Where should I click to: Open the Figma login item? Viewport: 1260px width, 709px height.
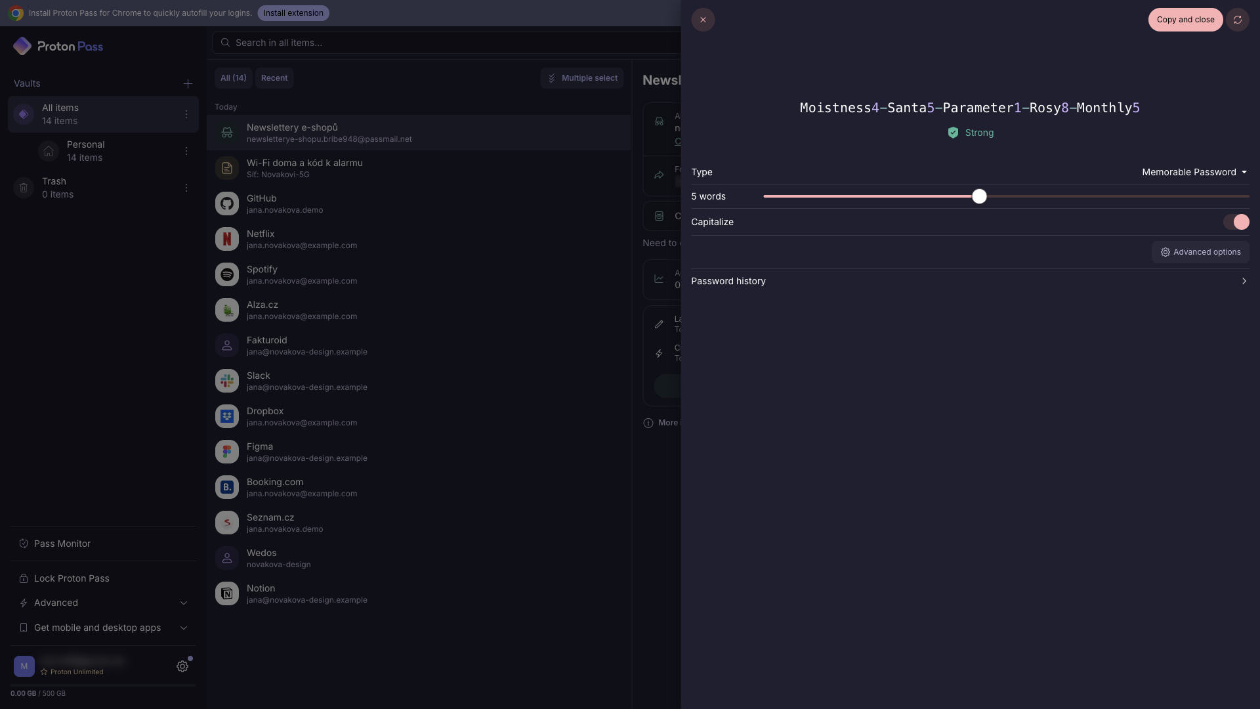coord(419,452)
